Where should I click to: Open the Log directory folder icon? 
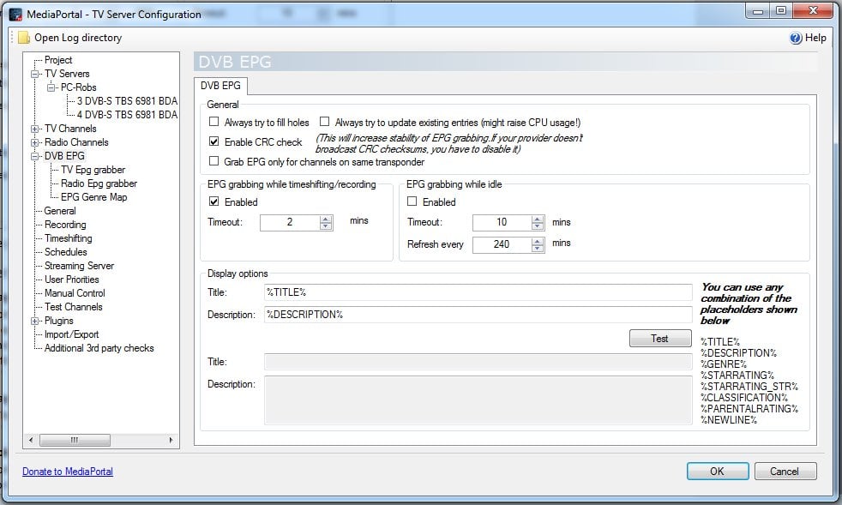coord(24,38)
